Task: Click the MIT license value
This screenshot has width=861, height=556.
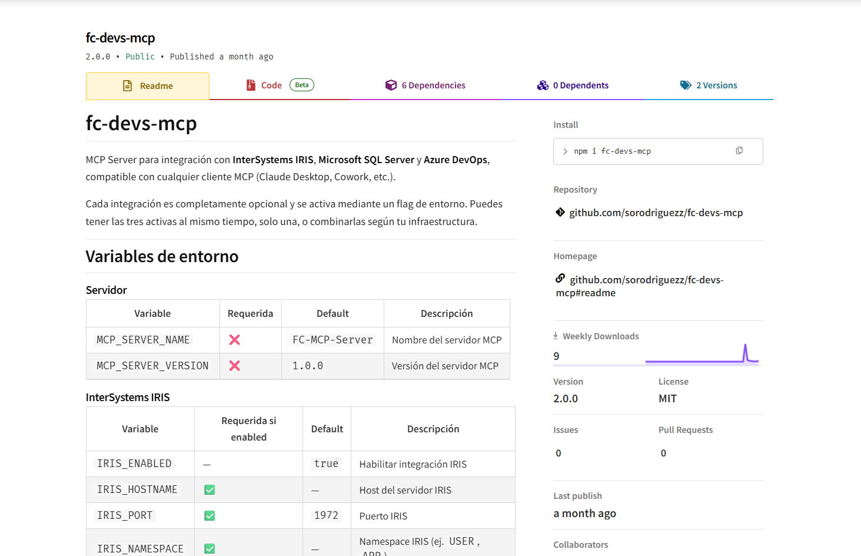Action: 667,399
